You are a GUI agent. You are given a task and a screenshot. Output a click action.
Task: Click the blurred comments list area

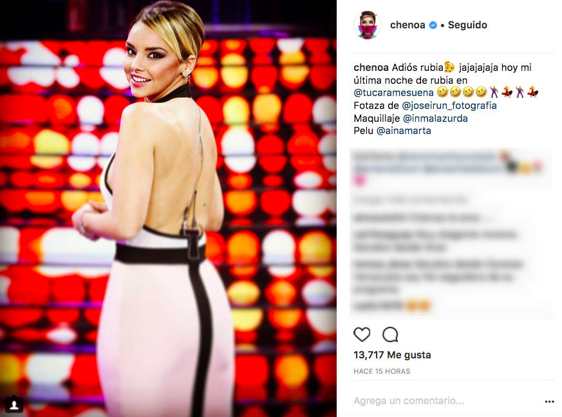coord(452,233)
